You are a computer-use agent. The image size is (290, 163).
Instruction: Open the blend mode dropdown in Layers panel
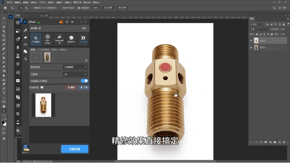[x=259, y=29]
